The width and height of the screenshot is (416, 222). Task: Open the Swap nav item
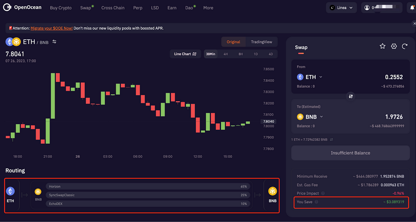point(86,8)
